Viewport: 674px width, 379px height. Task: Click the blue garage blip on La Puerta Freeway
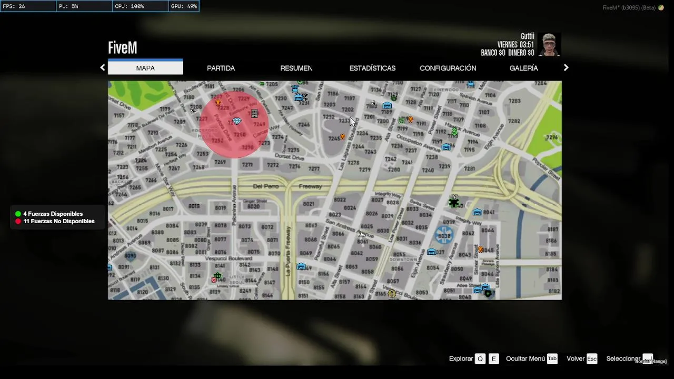pyautogui.click(x=301, y=266)
